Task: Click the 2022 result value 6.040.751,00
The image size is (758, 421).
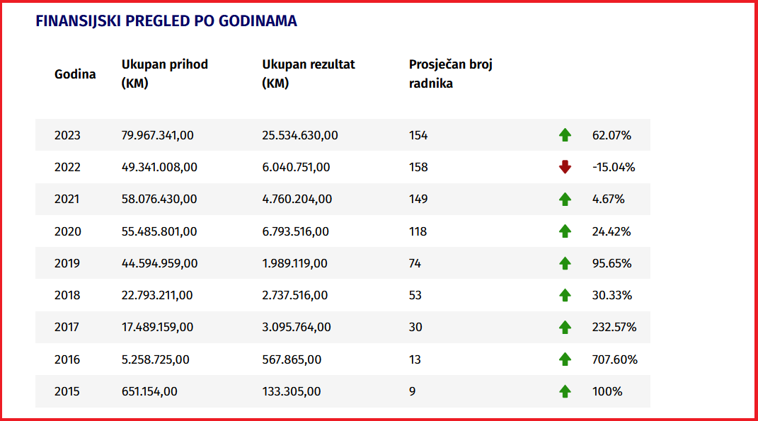Action: coord(296,167)
